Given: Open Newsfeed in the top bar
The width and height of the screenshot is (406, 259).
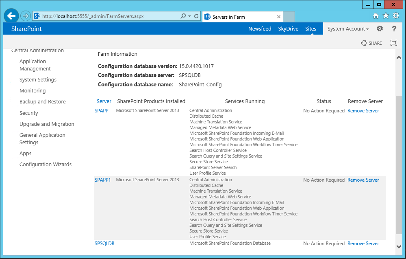Looking at the screenshot, I should [x=260, y=29].
